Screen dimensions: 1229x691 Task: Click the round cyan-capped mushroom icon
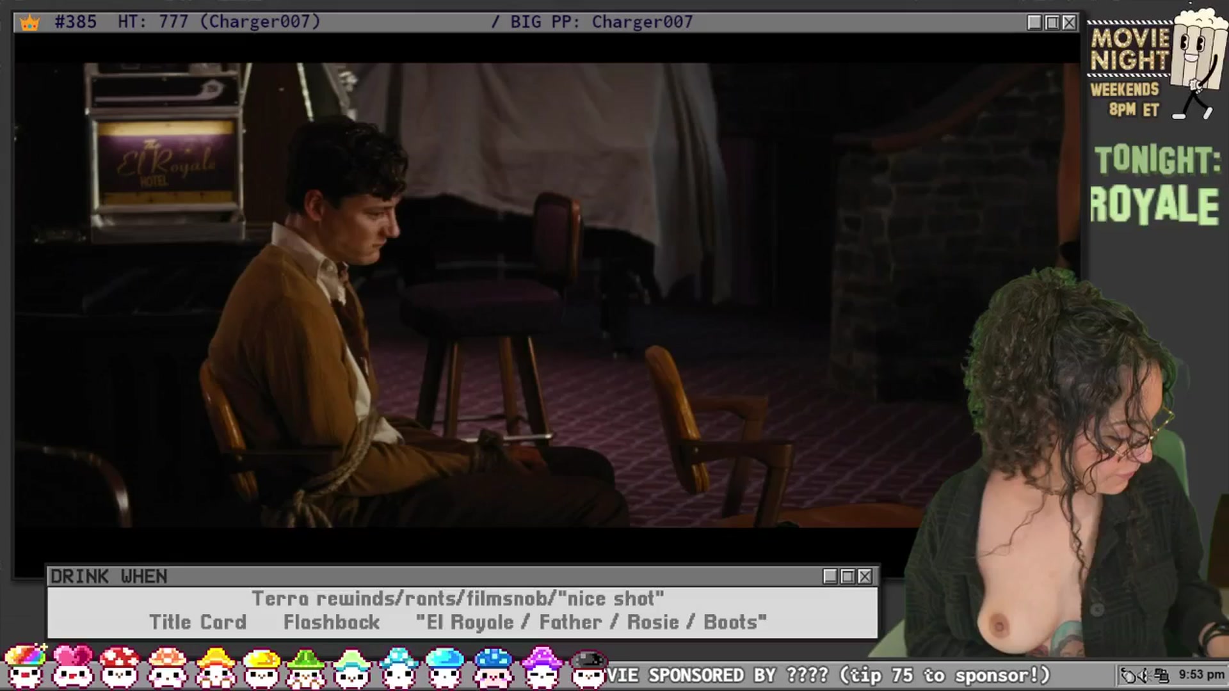tap(445, 667)
